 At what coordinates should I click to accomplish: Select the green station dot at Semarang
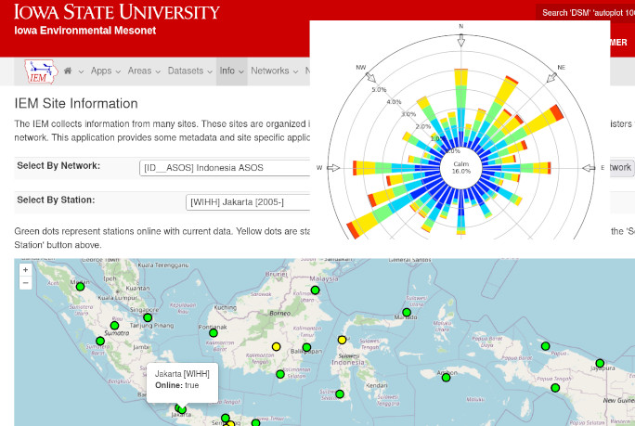click(226, 418)
